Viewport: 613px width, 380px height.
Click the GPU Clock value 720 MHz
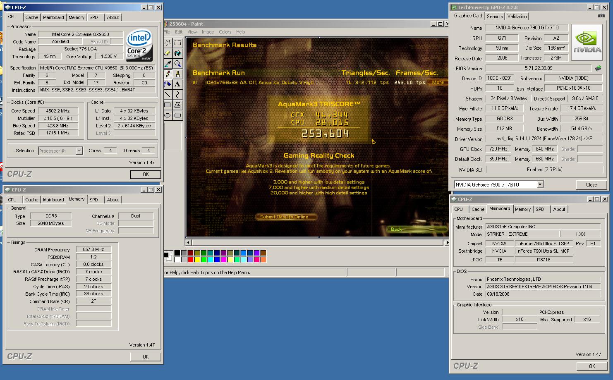point(499,149)
